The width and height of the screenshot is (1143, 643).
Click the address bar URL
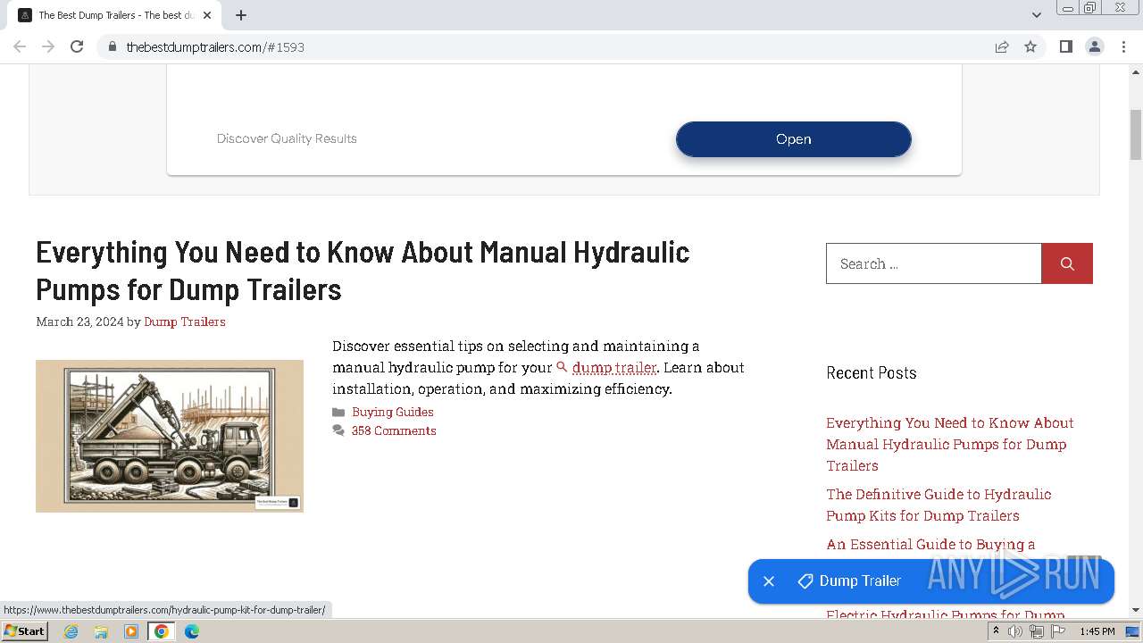[215, 46]
